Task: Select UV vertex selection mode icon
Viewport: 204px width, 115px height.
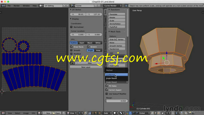Action: click(x=90, y=113)
